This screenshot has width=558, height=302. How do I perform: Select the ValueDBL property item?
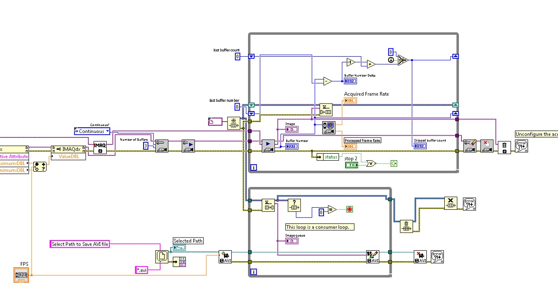click(x=68, y=156)
